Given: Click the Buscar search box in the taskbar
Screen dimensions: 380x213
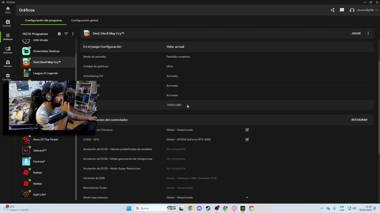Looking at the screenshot, I should coord(155,208).
